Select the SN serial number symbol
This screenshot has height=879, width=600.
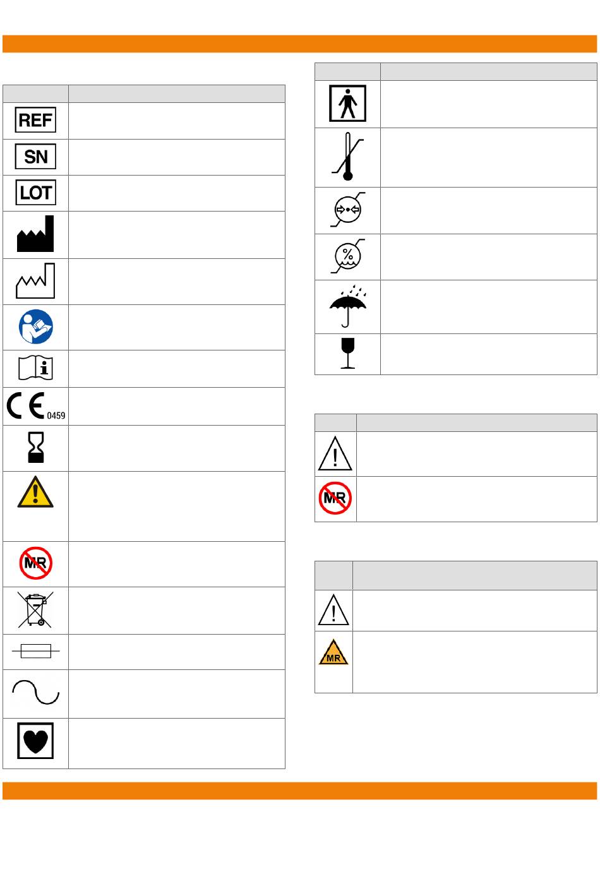(x=35, y=157)
